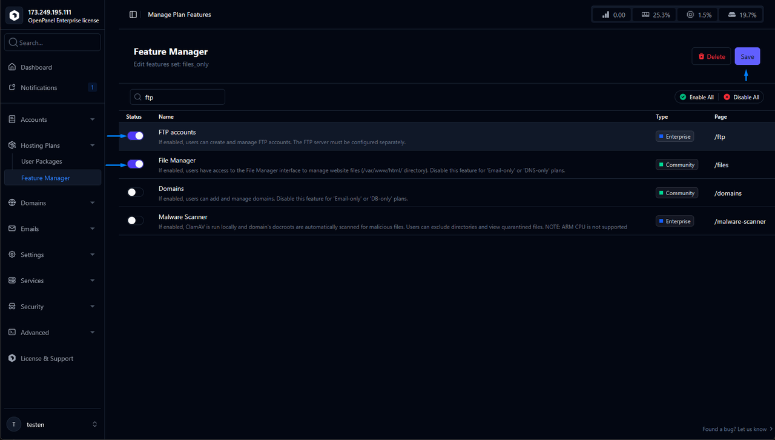
Task: Click the magnifier icon in feature search
Action: point(138,97)
